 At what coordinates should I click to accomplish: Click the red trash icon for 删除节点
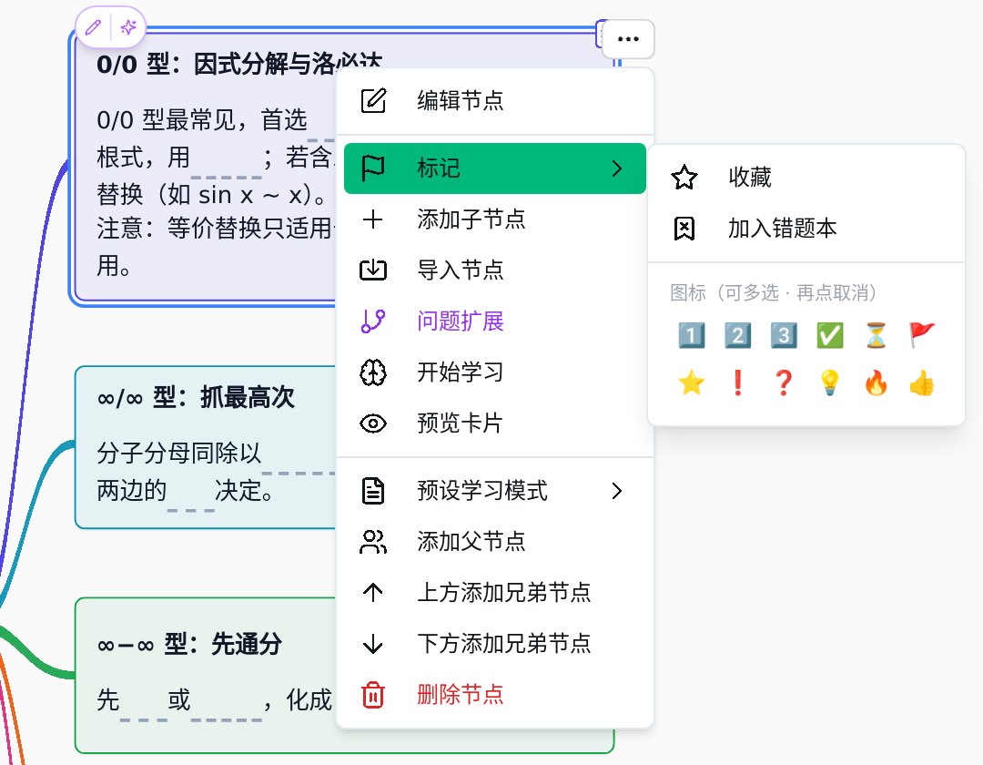coord(373,695)
